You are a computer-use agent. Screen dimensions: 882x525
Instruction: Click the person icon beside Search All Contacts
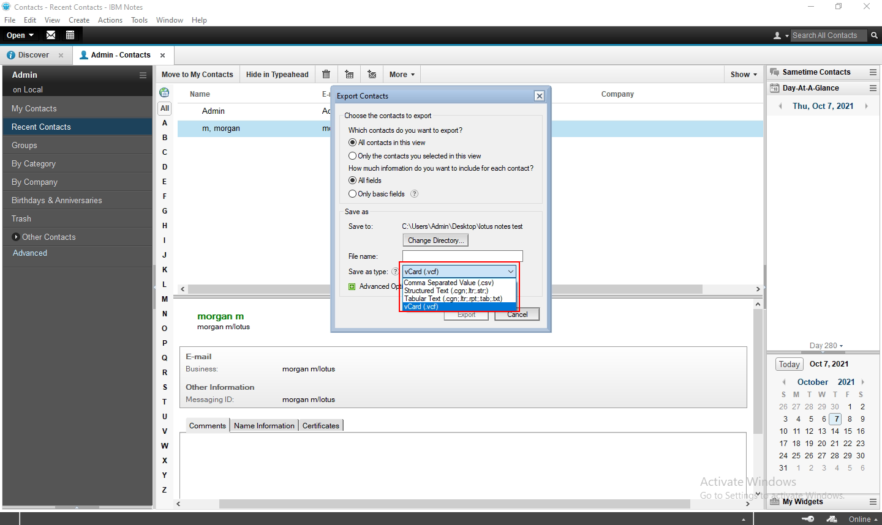tap(778, 35)
